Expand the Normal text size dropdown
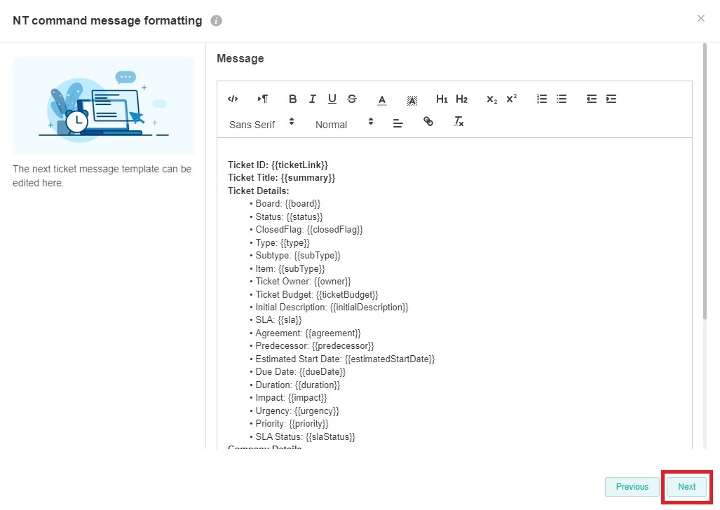Viewport: 720px width, 510px height. [344, 124]
